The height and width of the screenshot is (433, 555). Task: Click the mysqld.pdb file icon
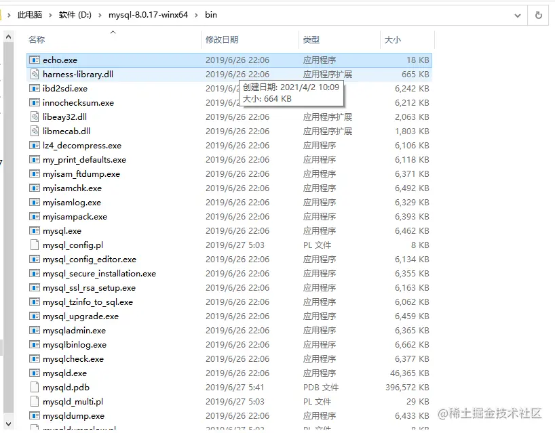coord(35,388)
